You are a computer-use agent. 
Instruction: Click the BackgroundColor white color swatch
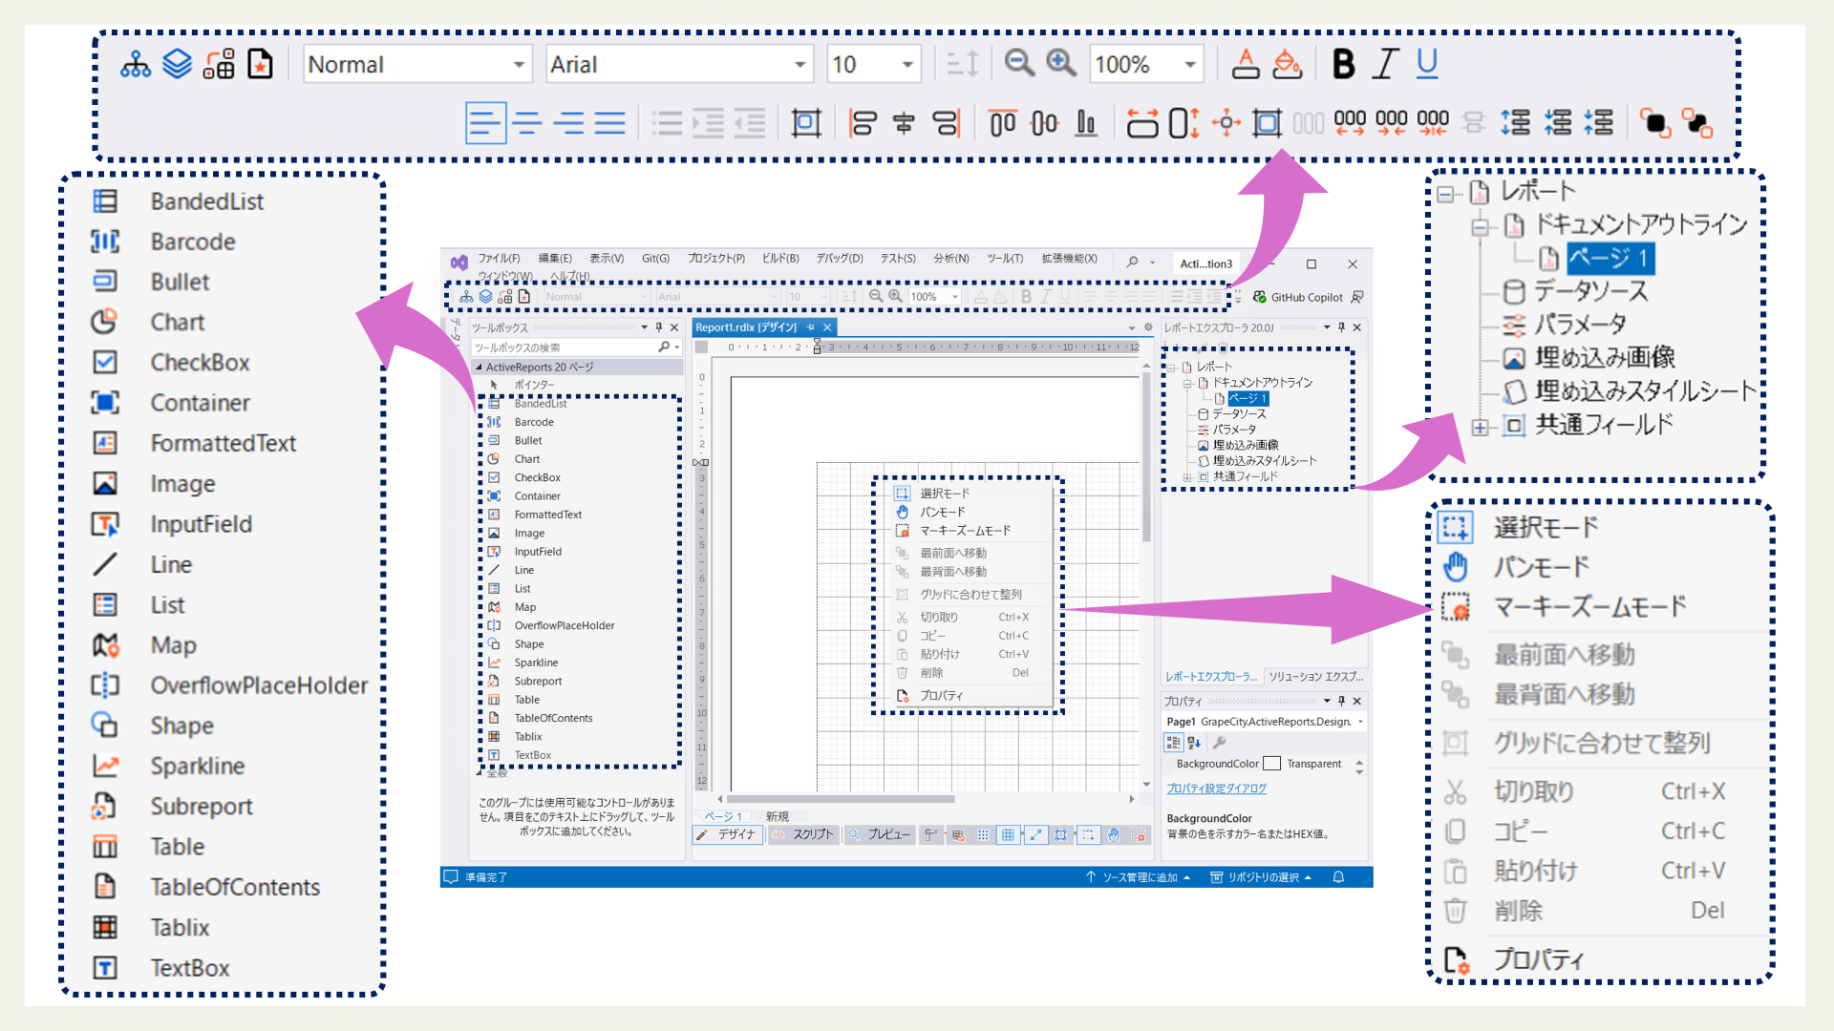1271,764
